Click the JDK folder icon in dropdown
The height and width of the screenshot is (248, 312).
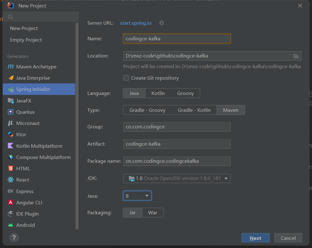(132, 178)
